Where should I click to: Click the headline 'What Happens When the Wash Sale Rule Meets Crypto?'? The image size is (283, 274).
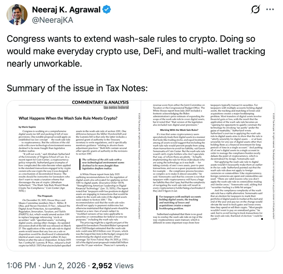pyautogui.click(x=68, y=118)
